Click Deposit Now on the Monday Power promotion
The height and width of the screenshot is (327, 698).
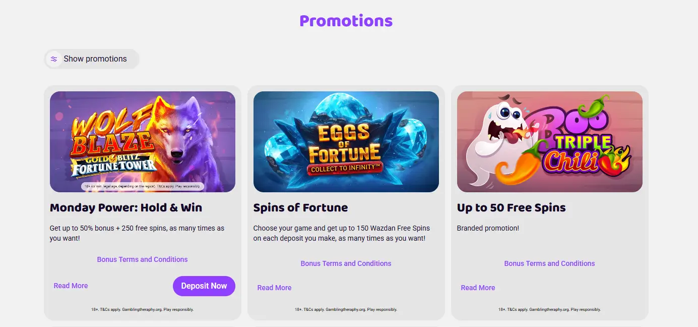204,286
